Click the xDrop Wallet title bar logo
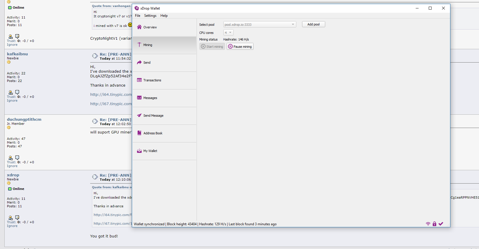This screenshot has height=249, width=479. (137, 8)
